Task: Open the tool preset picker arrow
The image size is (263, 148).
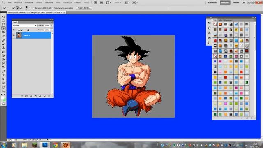Action: [x=8, y=8]
